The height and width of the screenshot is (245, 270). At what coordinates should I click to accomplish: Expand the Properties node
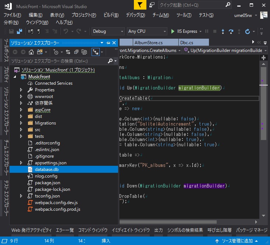(x=21, y=90)
